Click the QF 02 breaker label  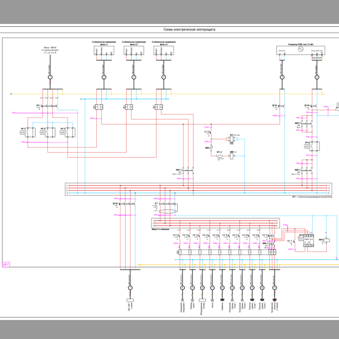[x=115, y=204]
